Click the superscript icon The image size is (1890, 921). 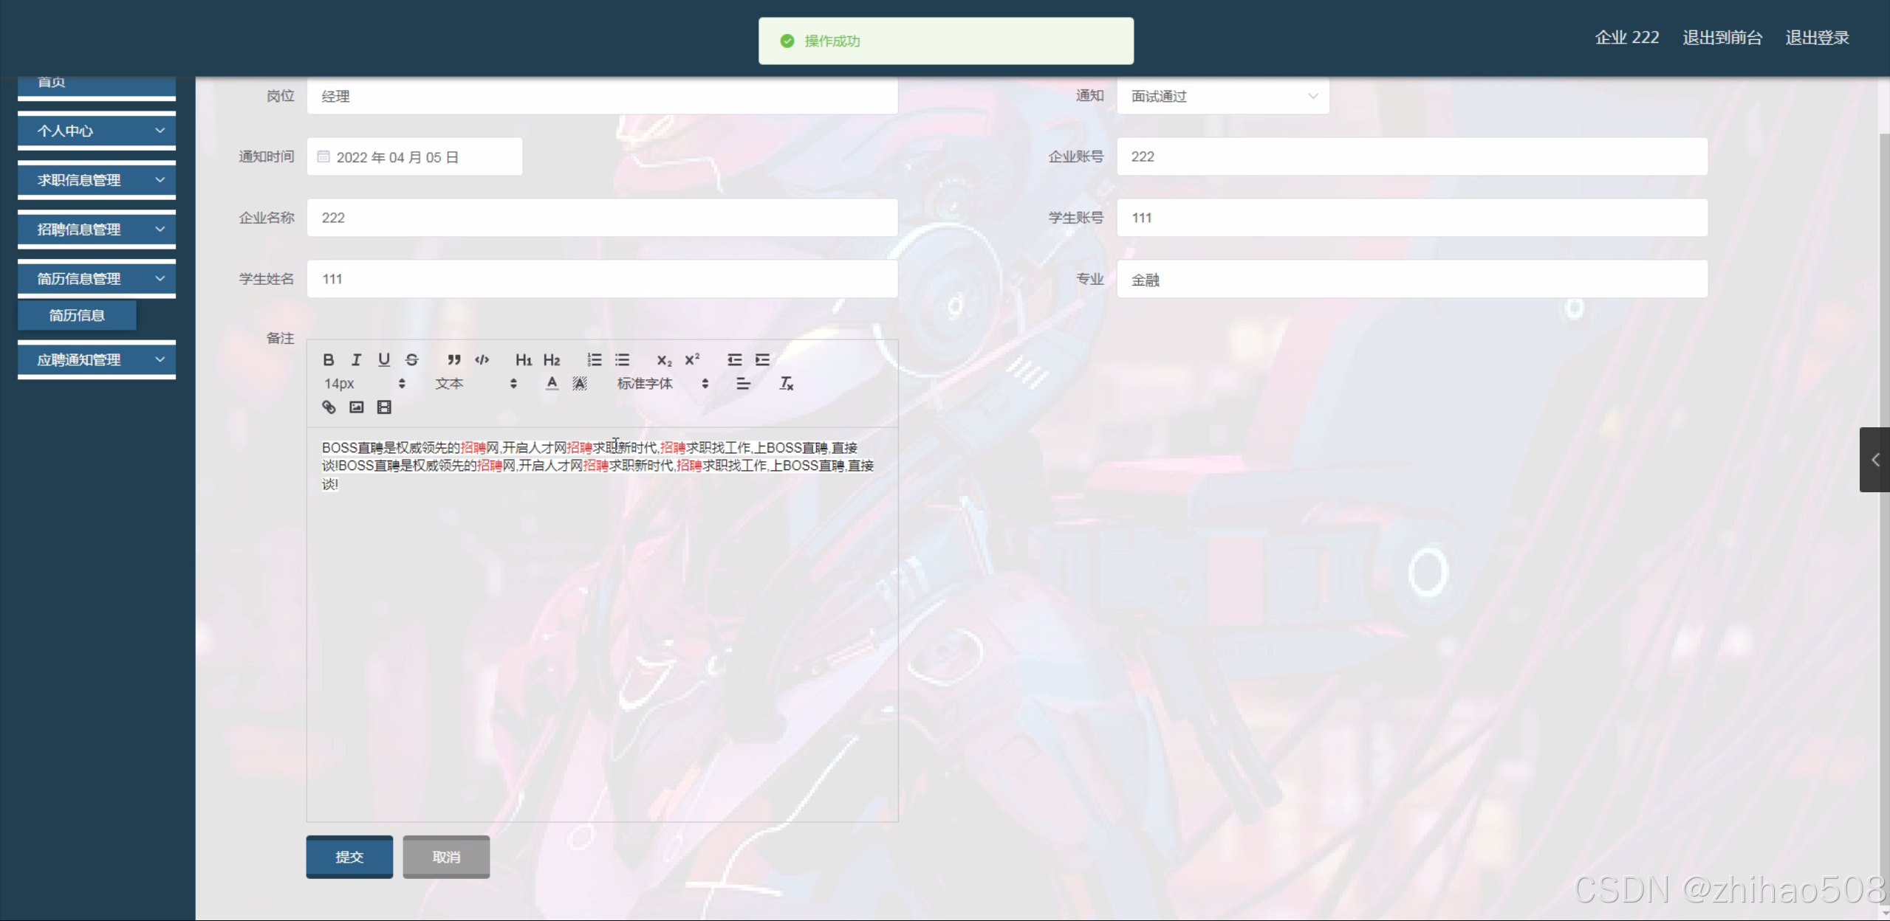coord(692,359)
